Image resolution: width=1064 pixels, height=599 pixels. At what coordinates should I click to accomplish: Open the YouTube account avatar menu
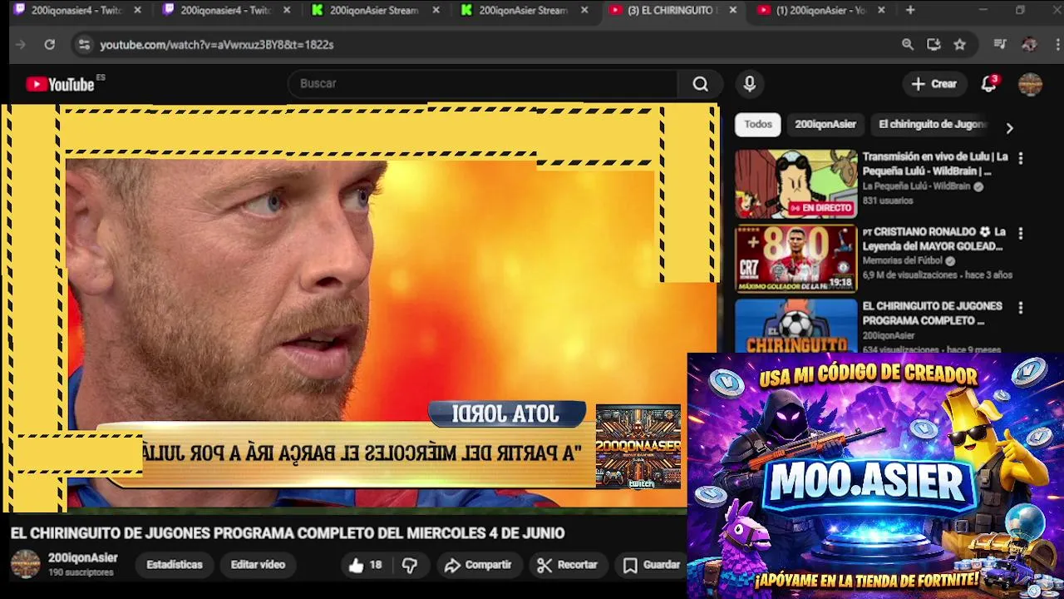tap(1030, 84)
